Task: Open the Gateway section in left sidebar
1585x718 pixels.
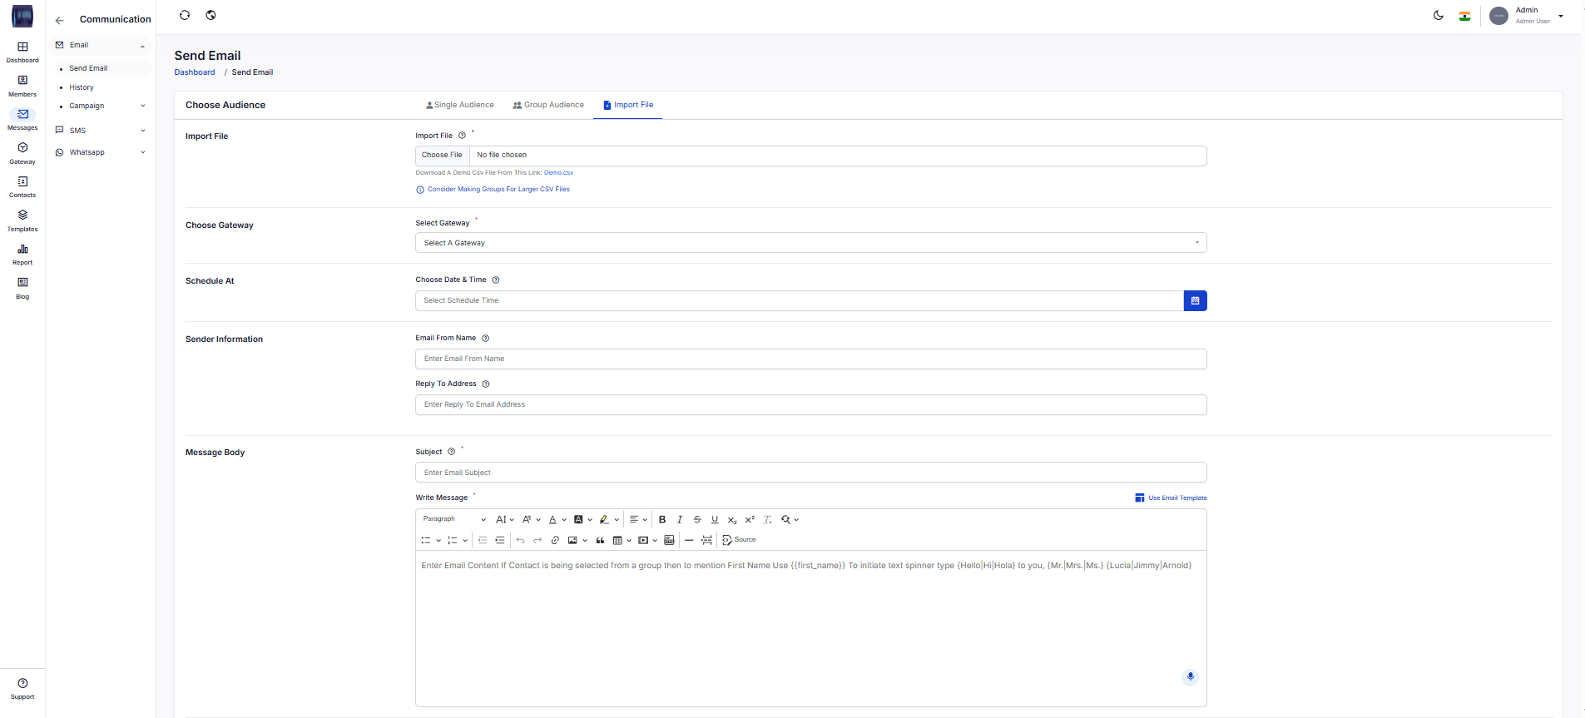Action: pyautogui.click(x=22, y=152)
